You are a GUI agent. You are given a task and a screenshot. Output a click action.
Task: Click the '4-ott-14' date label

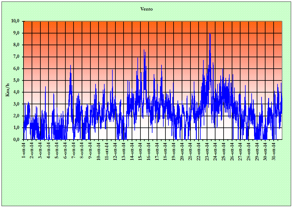(x=49, y=150)
